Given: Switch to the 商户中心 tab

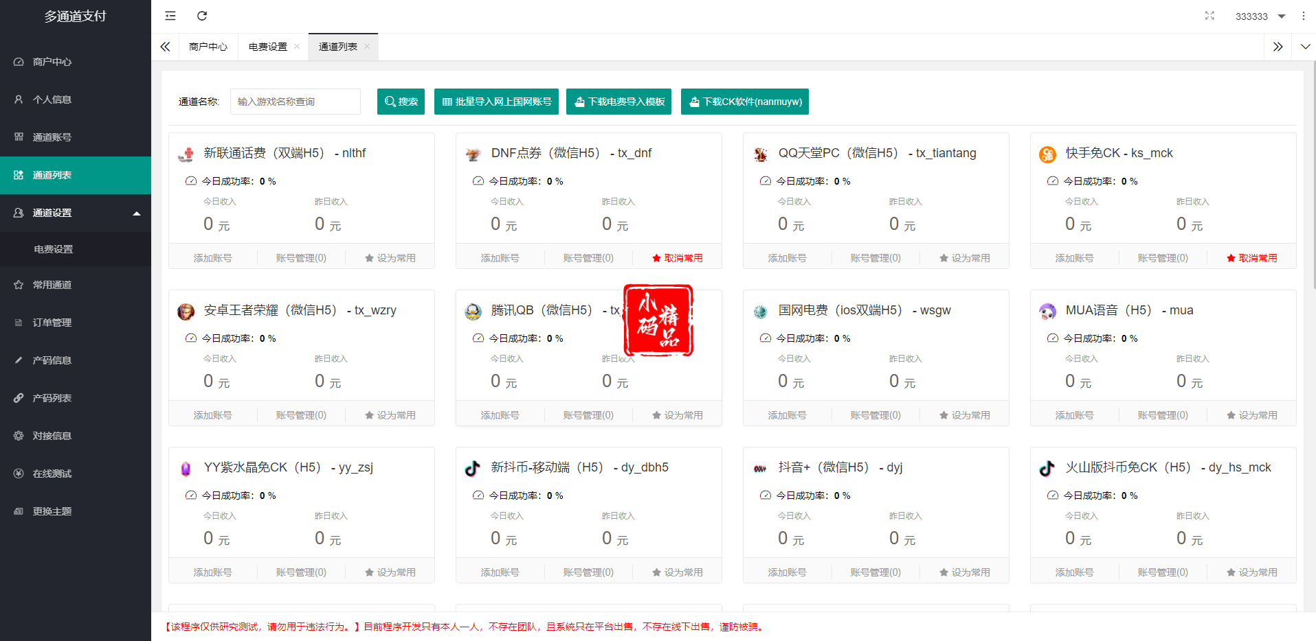Looking at the screenshot, I should pyautogui.click(x=208, y=47).
